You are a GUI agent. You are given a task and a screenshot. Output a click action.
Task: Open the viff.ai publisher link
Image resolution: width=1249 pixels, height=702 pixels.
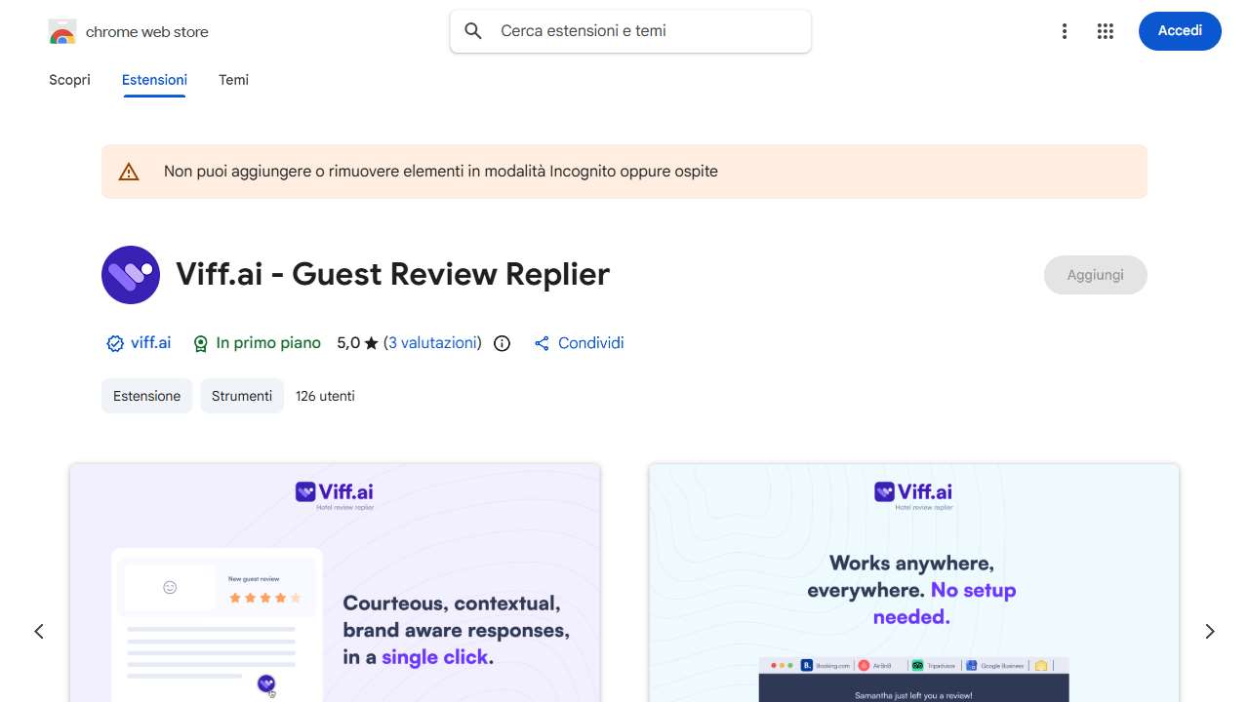coord(150,343)
